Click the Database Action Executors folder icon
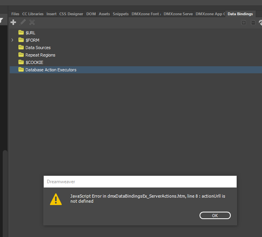 pyautogui.click(x=21, y=69)
